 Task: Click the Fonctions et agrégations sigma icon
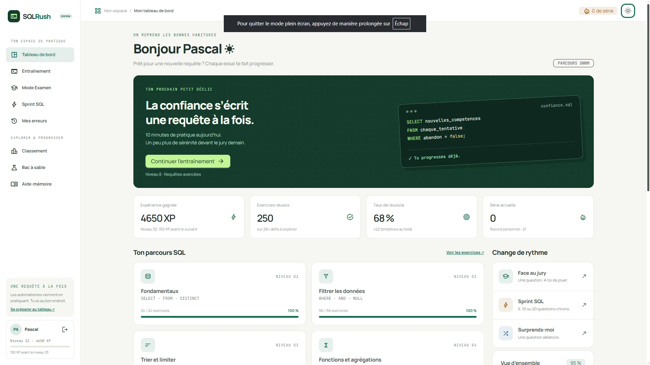point(326,345)
